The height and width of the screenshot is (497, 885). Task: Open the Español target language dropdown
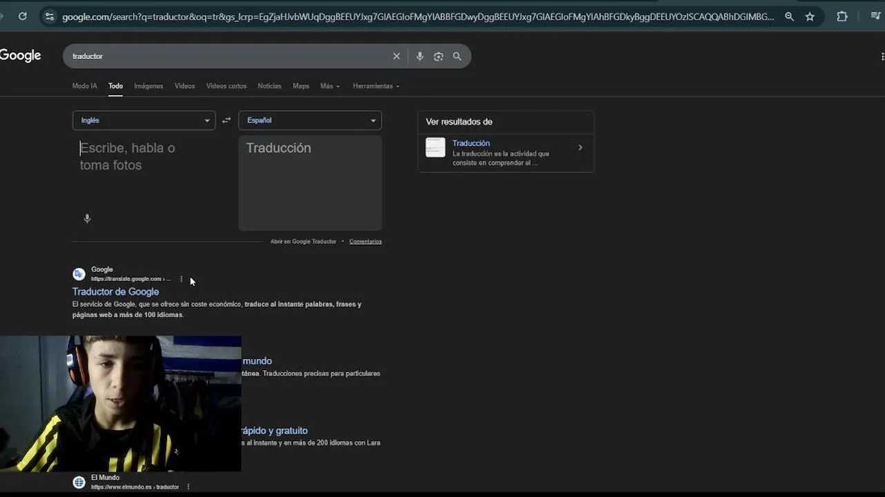310,120
